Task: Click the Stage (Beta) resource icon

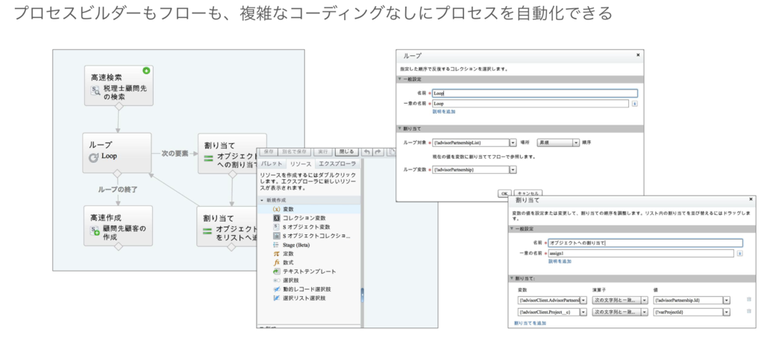Action: (276, 245)
